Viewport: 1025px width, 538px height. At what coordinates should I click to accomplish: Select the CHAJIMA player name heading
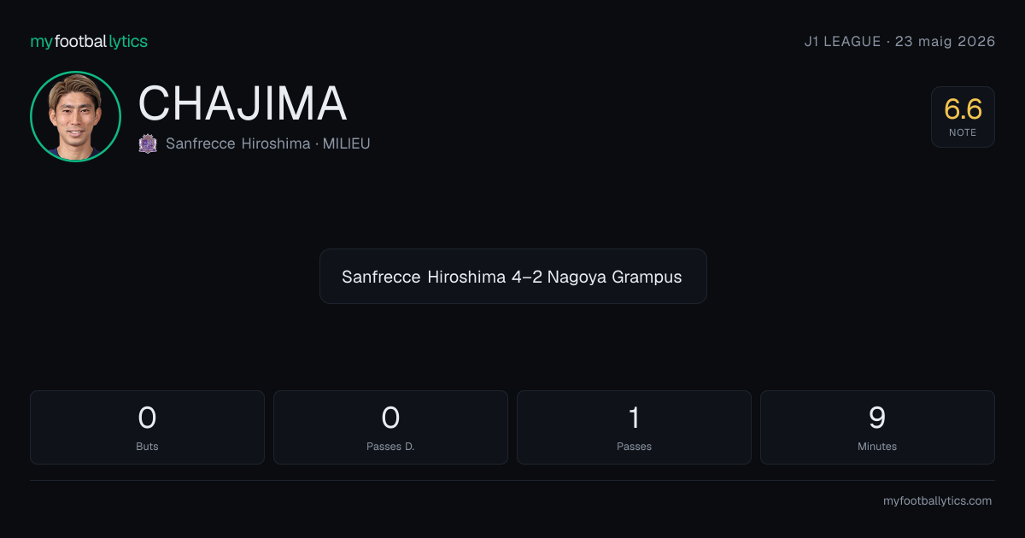[x=243, y=103]
